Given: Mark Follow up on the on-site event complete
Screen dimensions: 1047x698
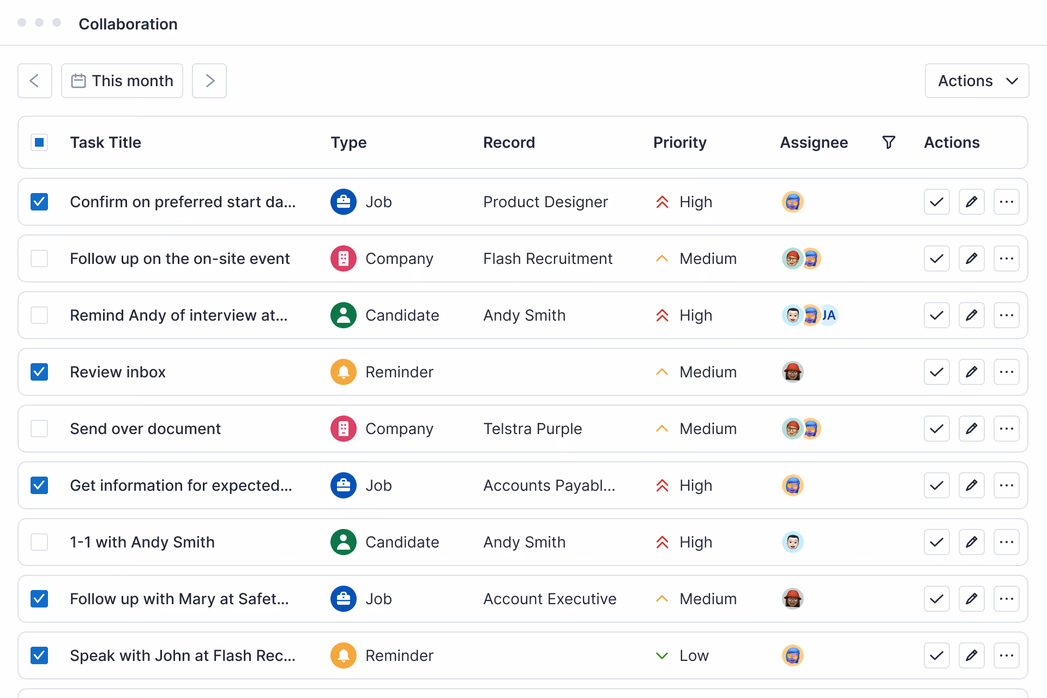Looking at the screenshot, I should (x=937, y=258).
